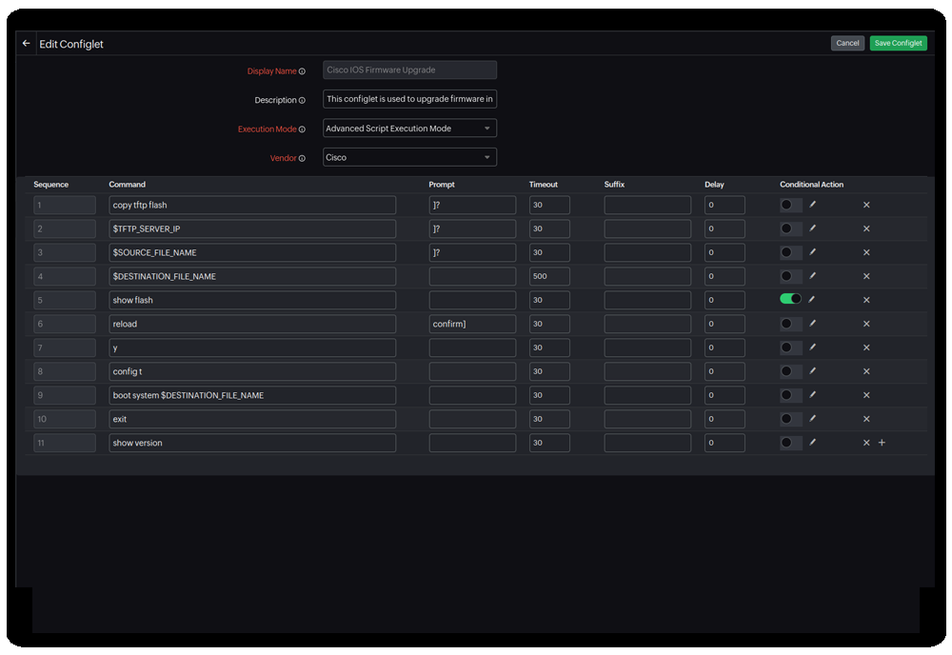Click the Timeout field showing 500

[549, 276]
